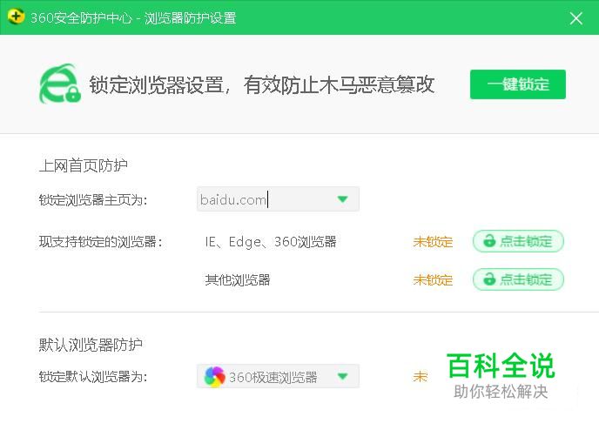
Task: Click the 上网首页防护 section heading
Action: [x=84, y=165]
